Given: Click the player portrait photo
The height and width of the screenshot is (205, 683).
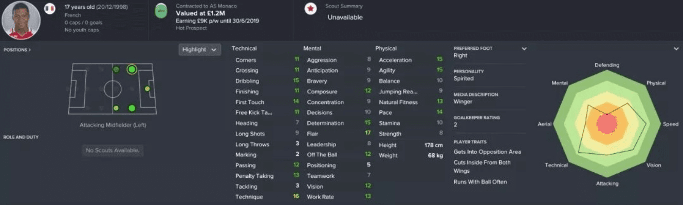Looking at the screenshot, I should pyautogui.click(x=21, y=20).
